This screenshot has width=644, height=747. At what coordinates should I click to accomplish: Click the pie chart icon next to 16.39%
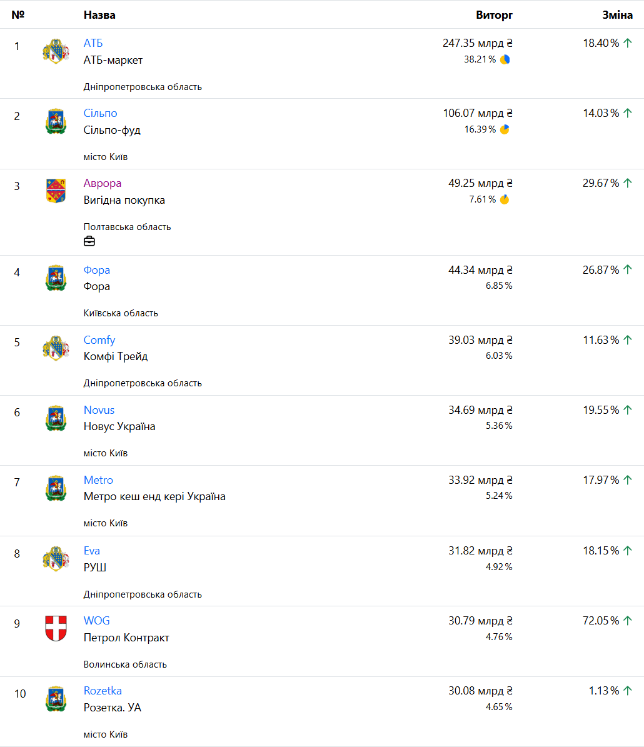505,129
